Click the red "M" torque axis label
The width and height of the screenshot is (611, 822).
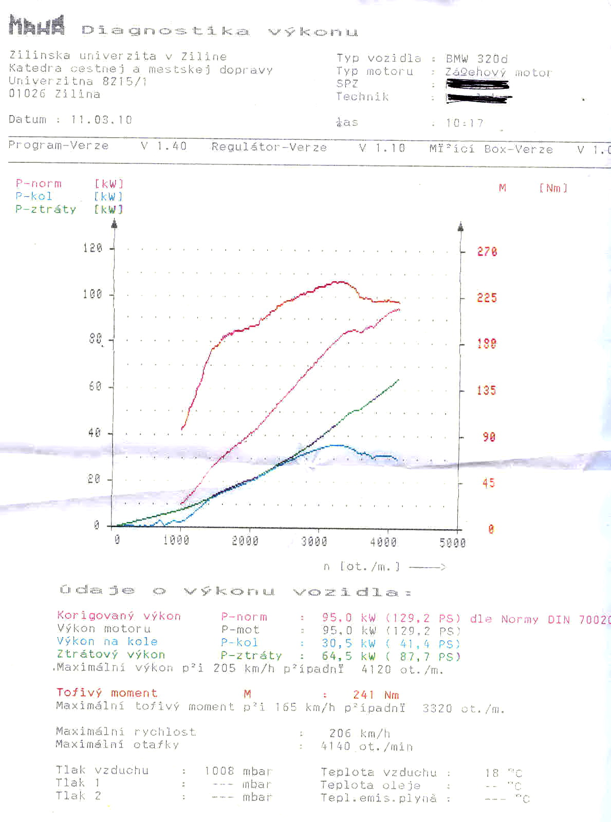click(x=503, y=188)
